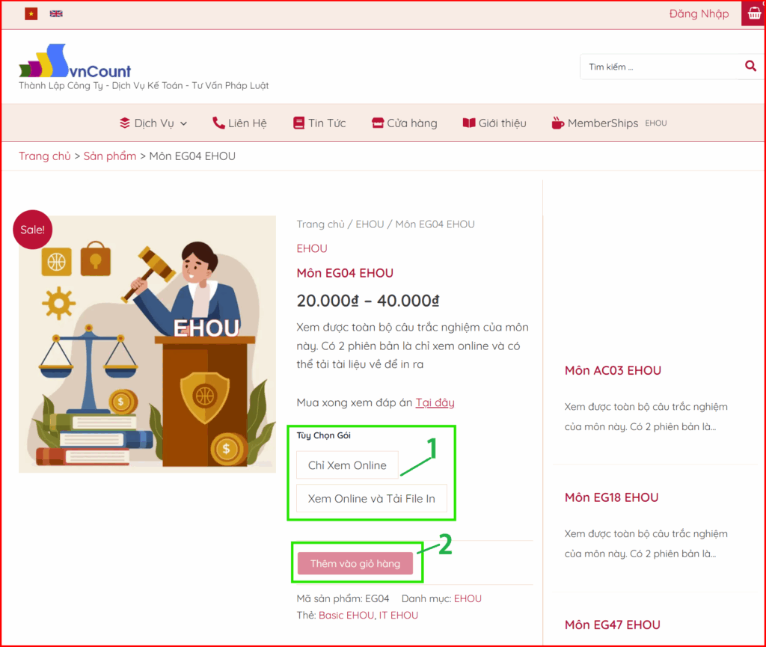Click the price 20.000₫ – 40.000₫
The width and height of the screenshot is (766, 647).
tap(368, 300)
